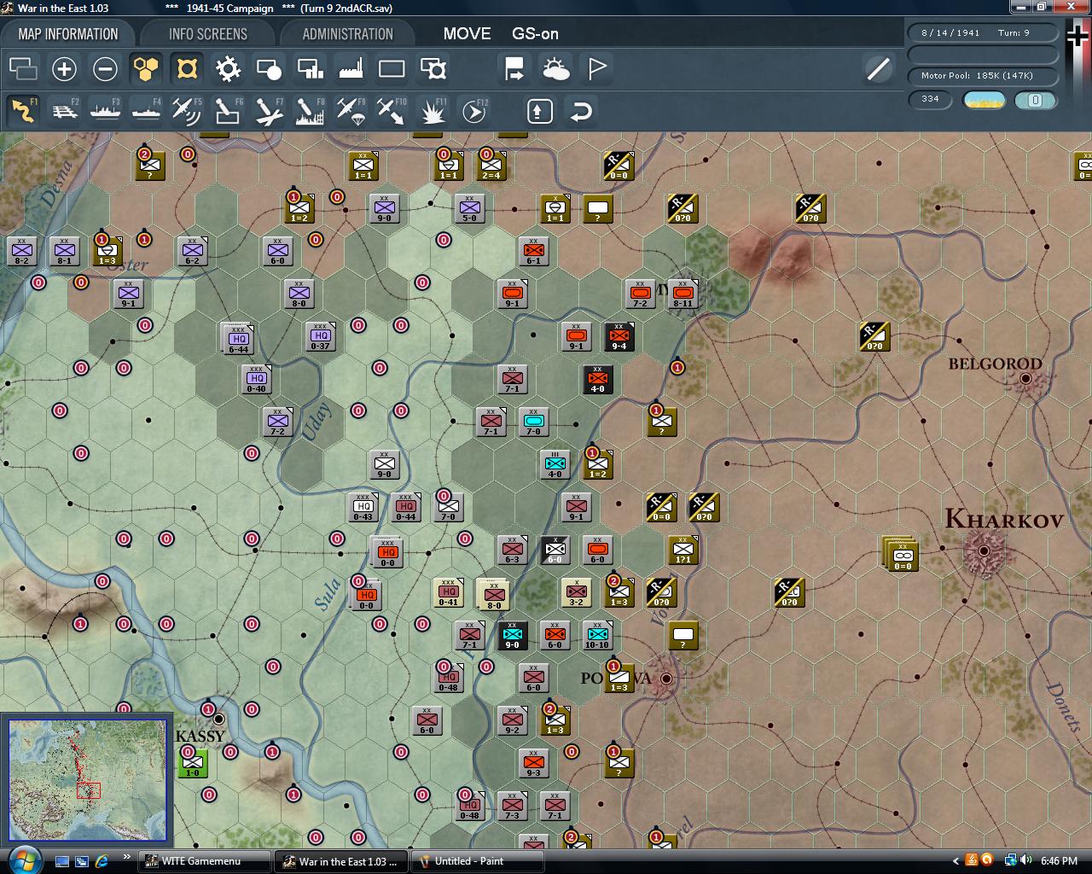Click the pennant flag icon

pos(596,68)
